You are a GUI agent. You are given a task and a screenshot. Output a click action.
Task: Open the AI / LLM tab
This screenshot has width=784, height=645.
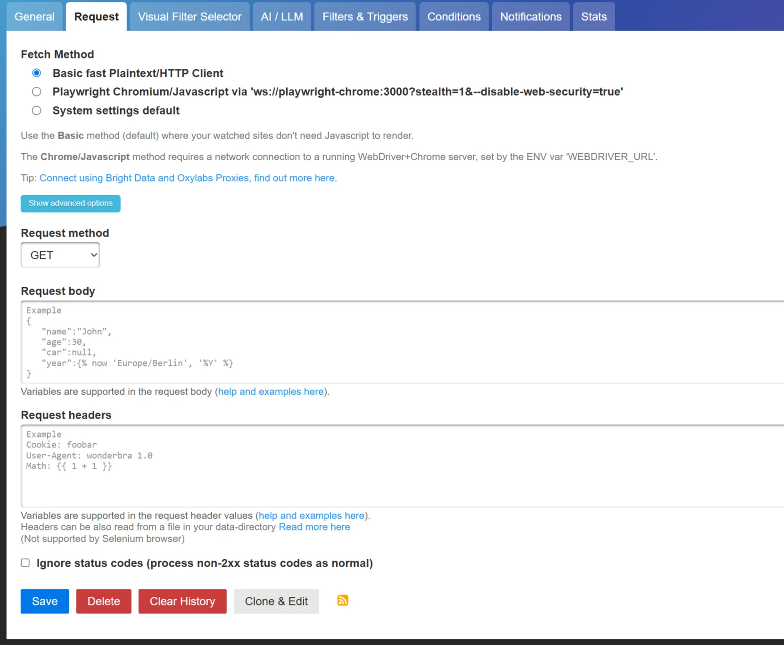pyautogui.click(x=282, y=17)
